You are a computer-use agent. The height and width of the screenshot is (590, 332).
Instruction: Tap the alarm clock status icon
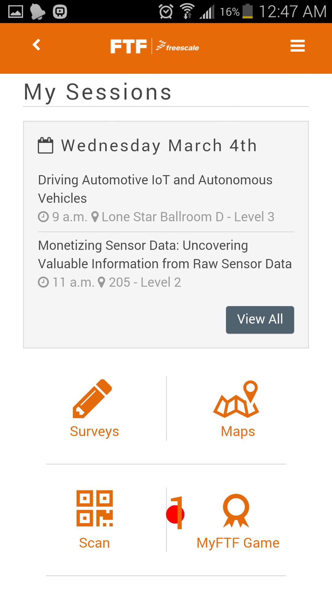166,12
